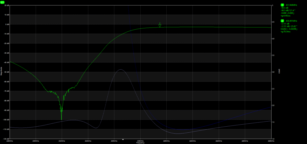Click the -120 dB bottom scale label

tap(5, 139)
